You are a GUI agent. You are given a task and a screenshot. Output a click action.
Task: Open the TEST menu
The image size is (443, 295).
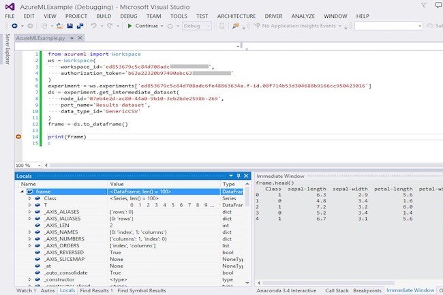pyautogui.click(x=202, y=16)
